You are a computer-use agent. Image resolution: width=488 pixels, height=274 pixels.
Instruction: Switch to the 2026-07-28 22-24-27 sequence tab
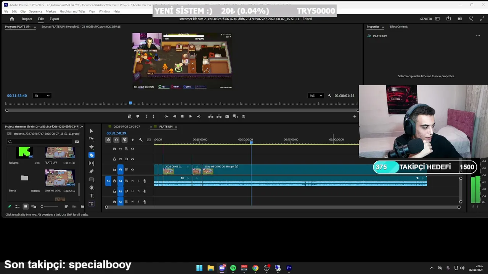[x=127, y=127]
